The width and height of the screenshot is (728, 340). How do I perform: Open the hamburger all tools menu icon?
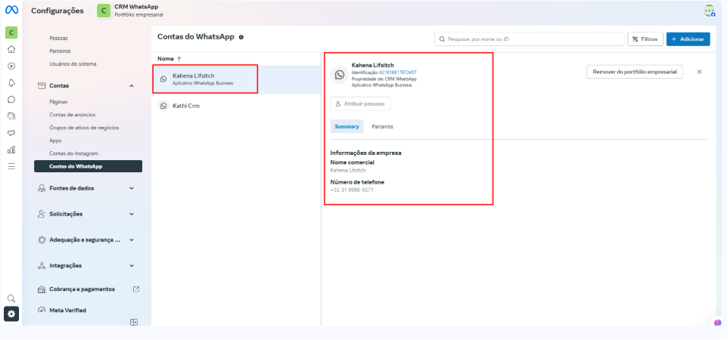tap(11, 166)
